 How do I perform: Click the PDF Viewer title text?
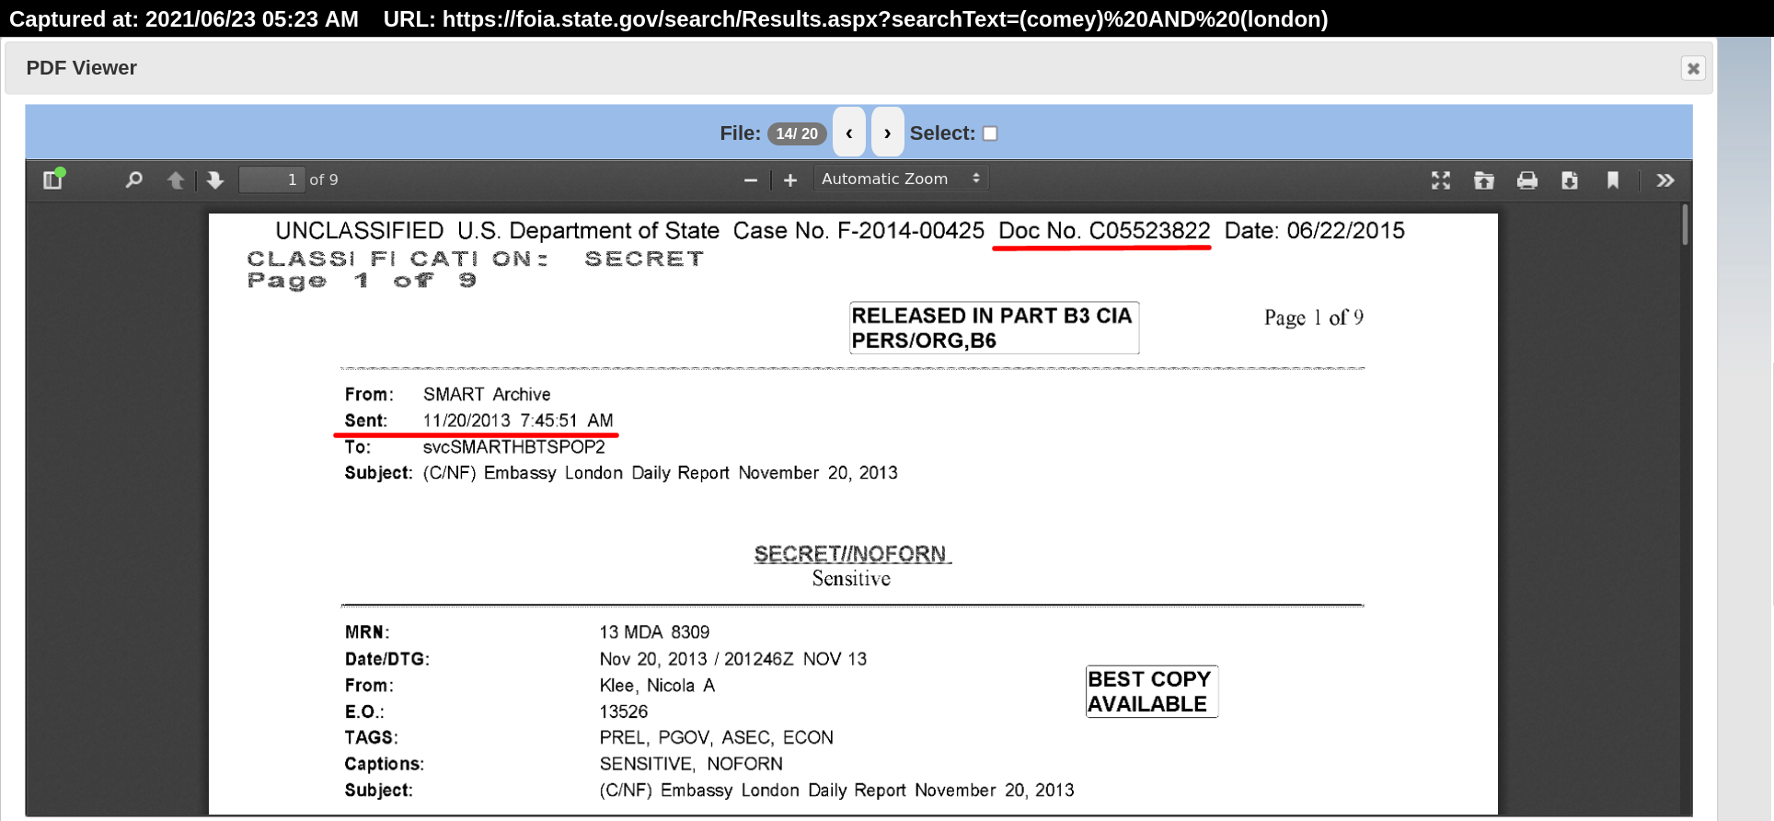(82, 68)
